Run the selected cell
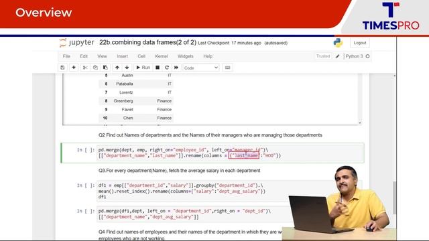Screen dimensions: 429x241 tap(143, 68)
